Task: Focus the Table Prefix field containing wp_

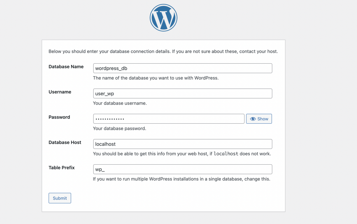Action: pos(183,169)
